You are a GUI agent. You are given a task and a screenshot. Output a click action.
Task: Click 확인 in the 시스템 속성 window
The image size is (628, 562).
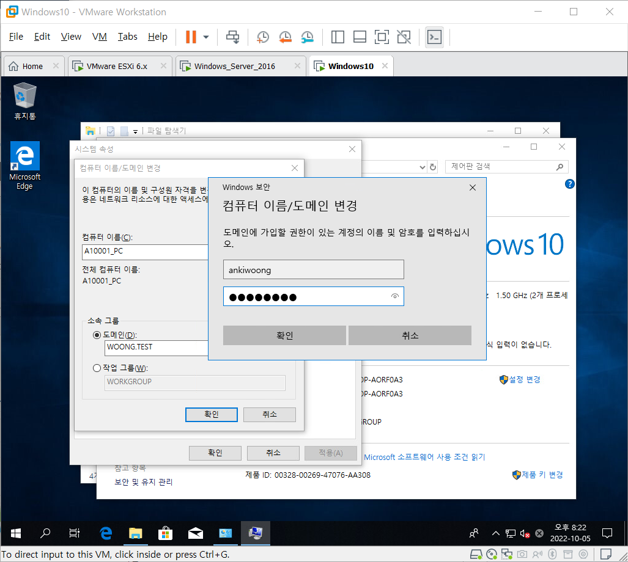pos(215,453)
